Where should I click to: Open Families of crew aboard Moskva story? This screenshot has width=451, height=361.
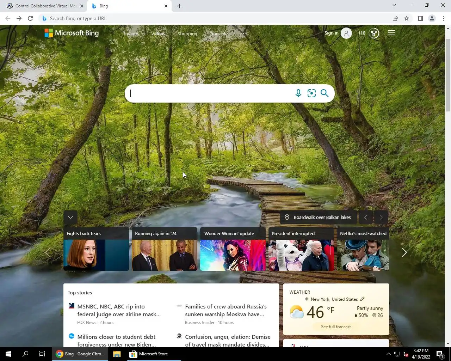226,310
